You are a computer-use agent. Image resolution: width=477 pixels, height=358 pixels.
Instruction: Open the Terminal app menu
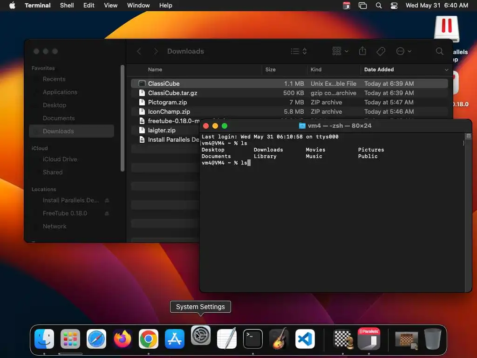pyautogui.click(x=38, y=6)
